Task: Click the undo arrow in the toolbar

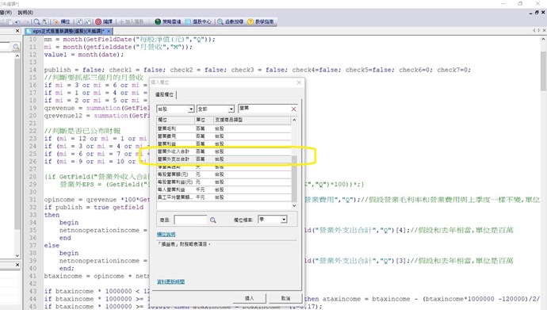Action: pos(17,21)
